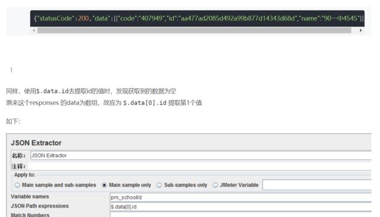Click the inline code '$.data[0].id' in paragraph

tap(144, 103)
